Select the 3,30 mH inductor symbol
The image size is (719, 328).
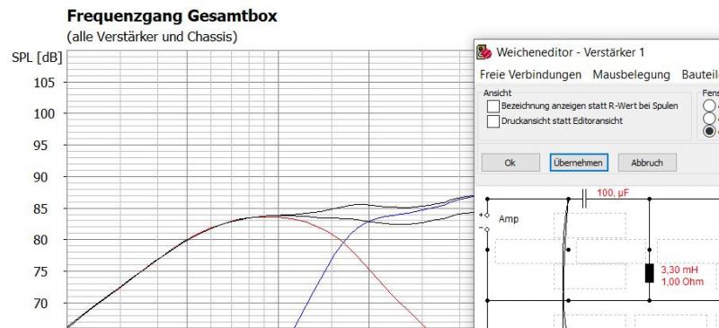[x=649, y=273]
